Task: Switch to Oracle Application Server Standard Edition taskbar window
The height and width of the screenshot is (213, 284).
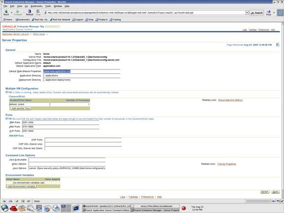Action: click(x=106, y=210)
